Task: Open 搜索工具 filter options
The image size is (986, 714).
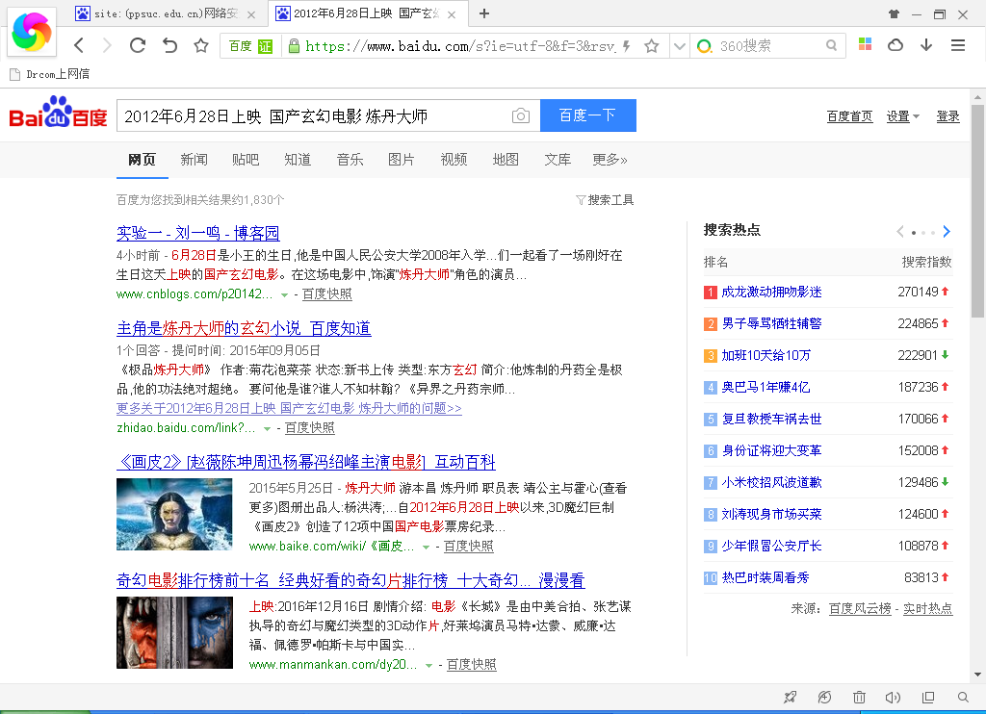Action: click(605, 200)
